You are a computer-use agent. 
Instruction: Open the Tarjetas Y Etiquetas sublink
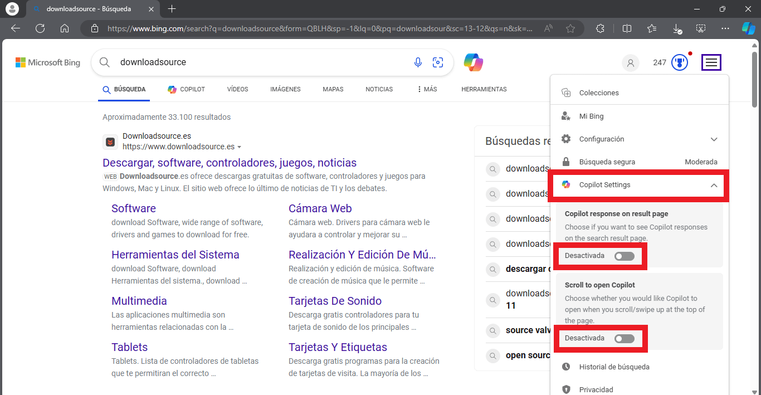coord(338,347)
